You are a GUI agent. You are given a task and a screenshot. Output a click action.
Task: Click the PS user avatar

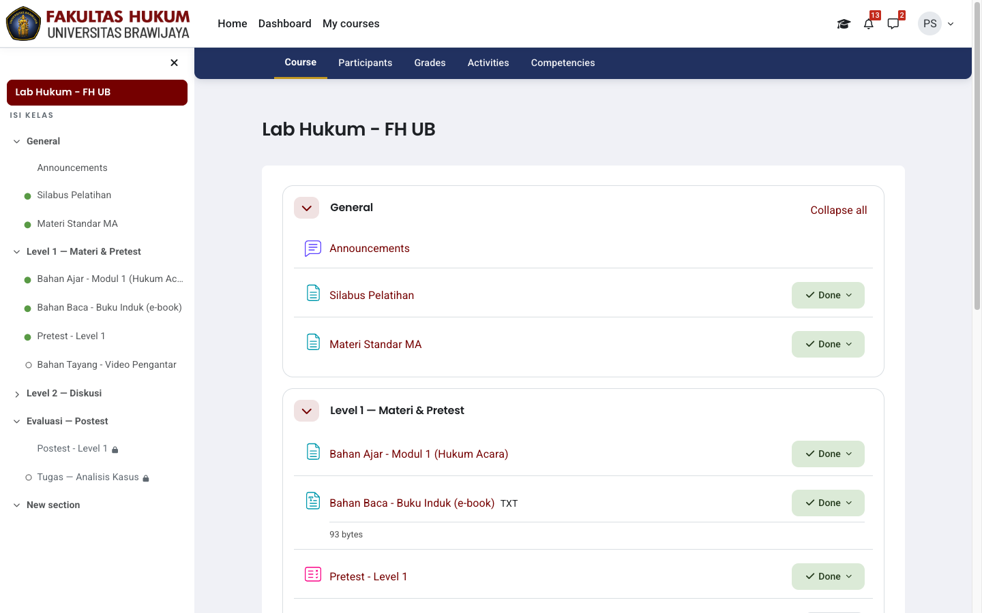[929, 24]
